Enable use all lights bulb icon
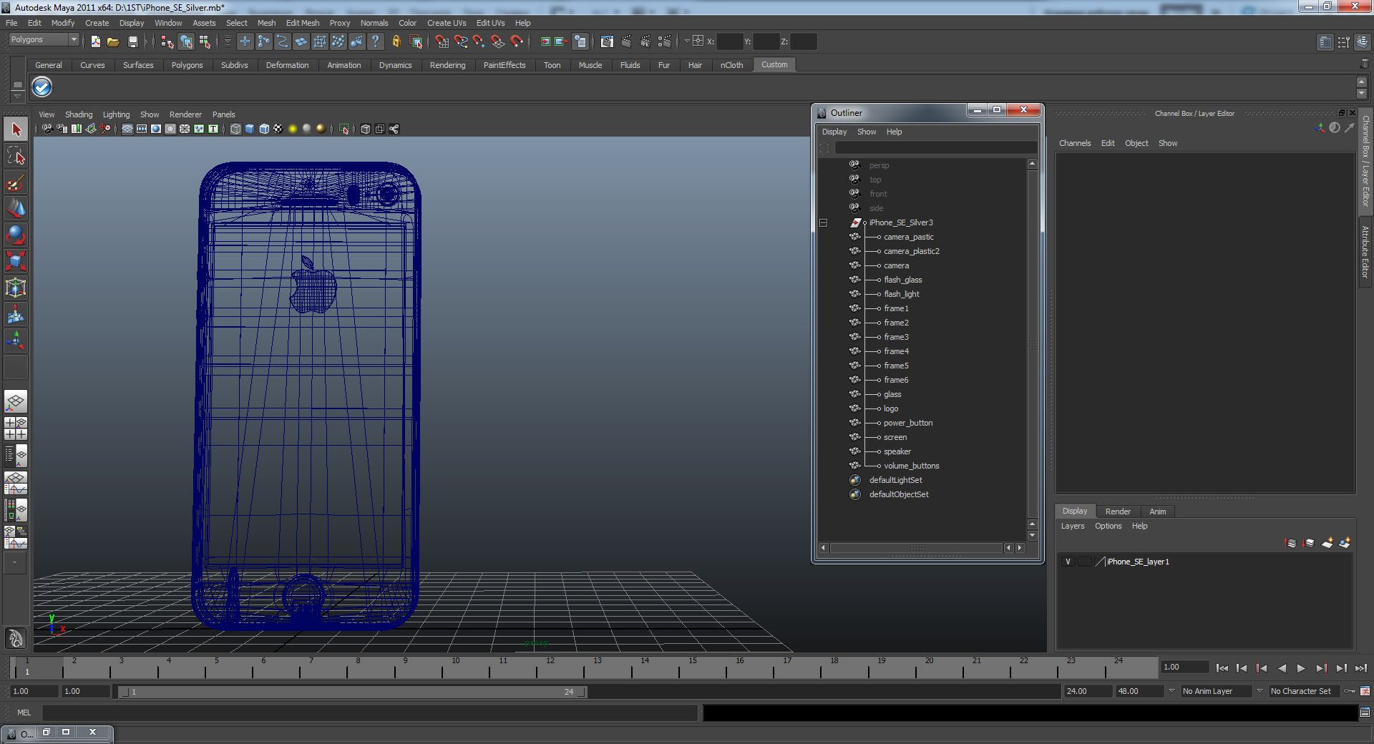The width and height of the screenshot is (1374, 744). click(x=292, y=129)
